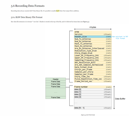Open the bold 'Figure 34' reference in the paragraph
The height and width of the screenshot is (116, 129).
pyautogui.click(x=86, y=22)
